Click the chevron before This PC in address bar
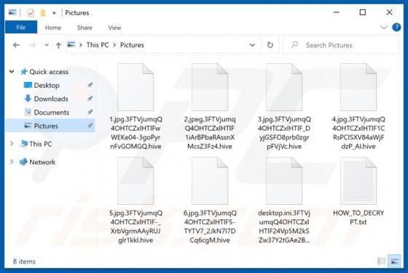 81,45
